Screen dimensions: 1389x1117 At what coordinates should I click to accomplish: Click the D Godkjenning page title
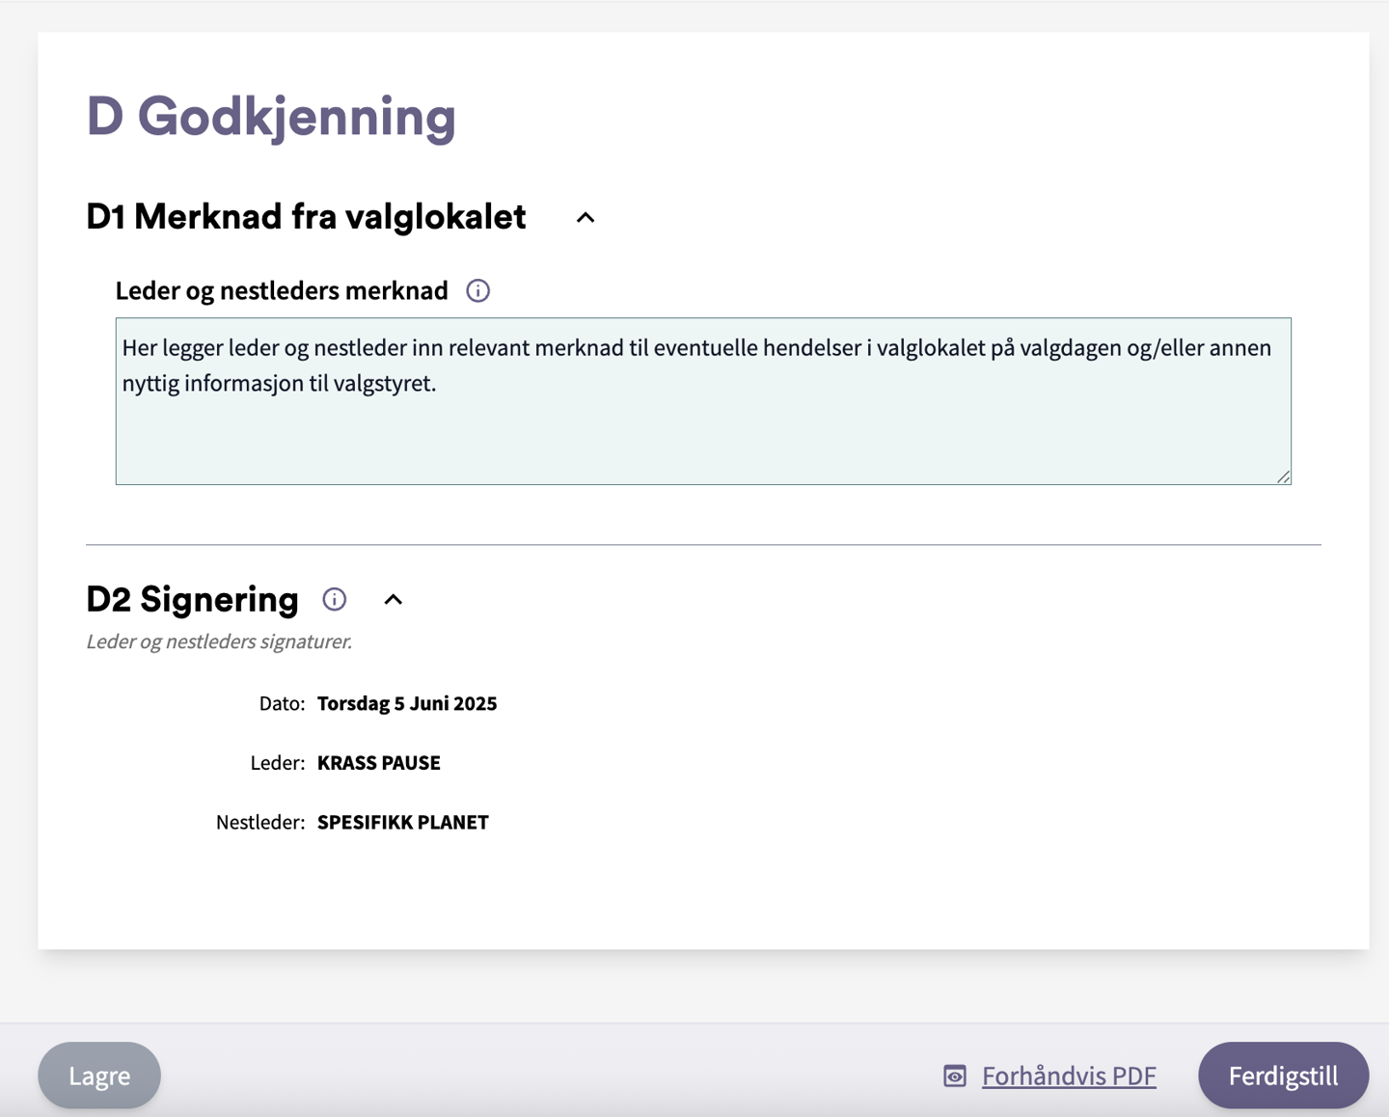click(x=271, y=117)
